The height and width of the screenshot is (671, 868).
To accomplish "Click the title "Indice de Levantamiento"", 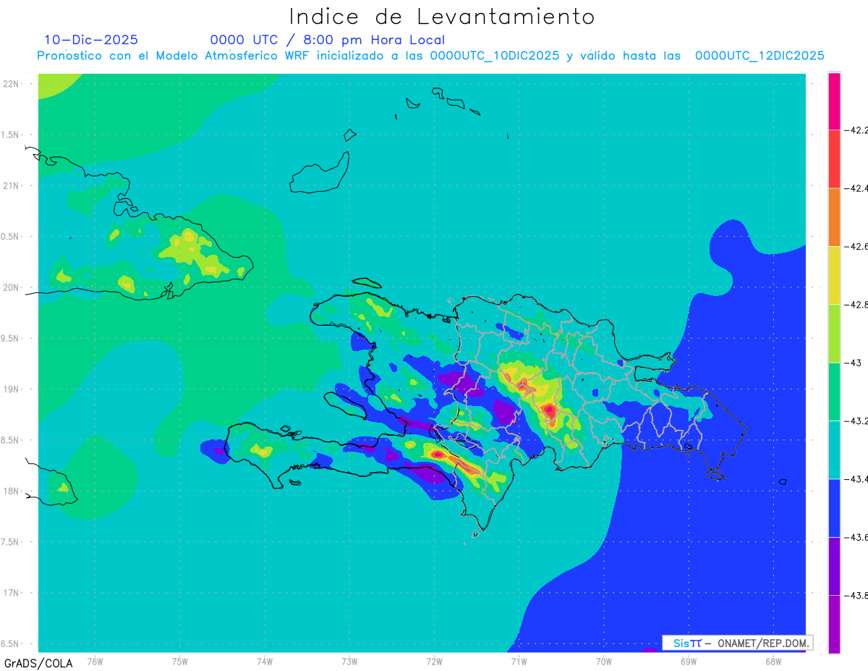I will pyautogui.click(x=441, y=16).
